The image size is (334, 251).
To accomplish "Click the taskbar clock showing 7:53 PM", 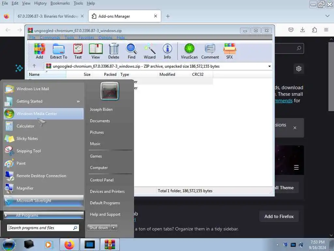I will pyautogui.click(x=317, y=245).
